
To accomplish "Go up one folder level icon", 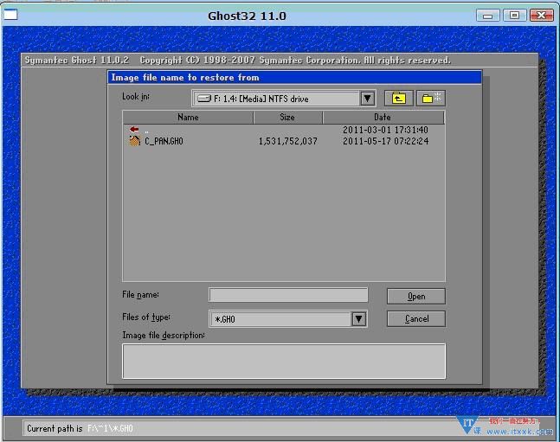I will (x=398, y=99).
